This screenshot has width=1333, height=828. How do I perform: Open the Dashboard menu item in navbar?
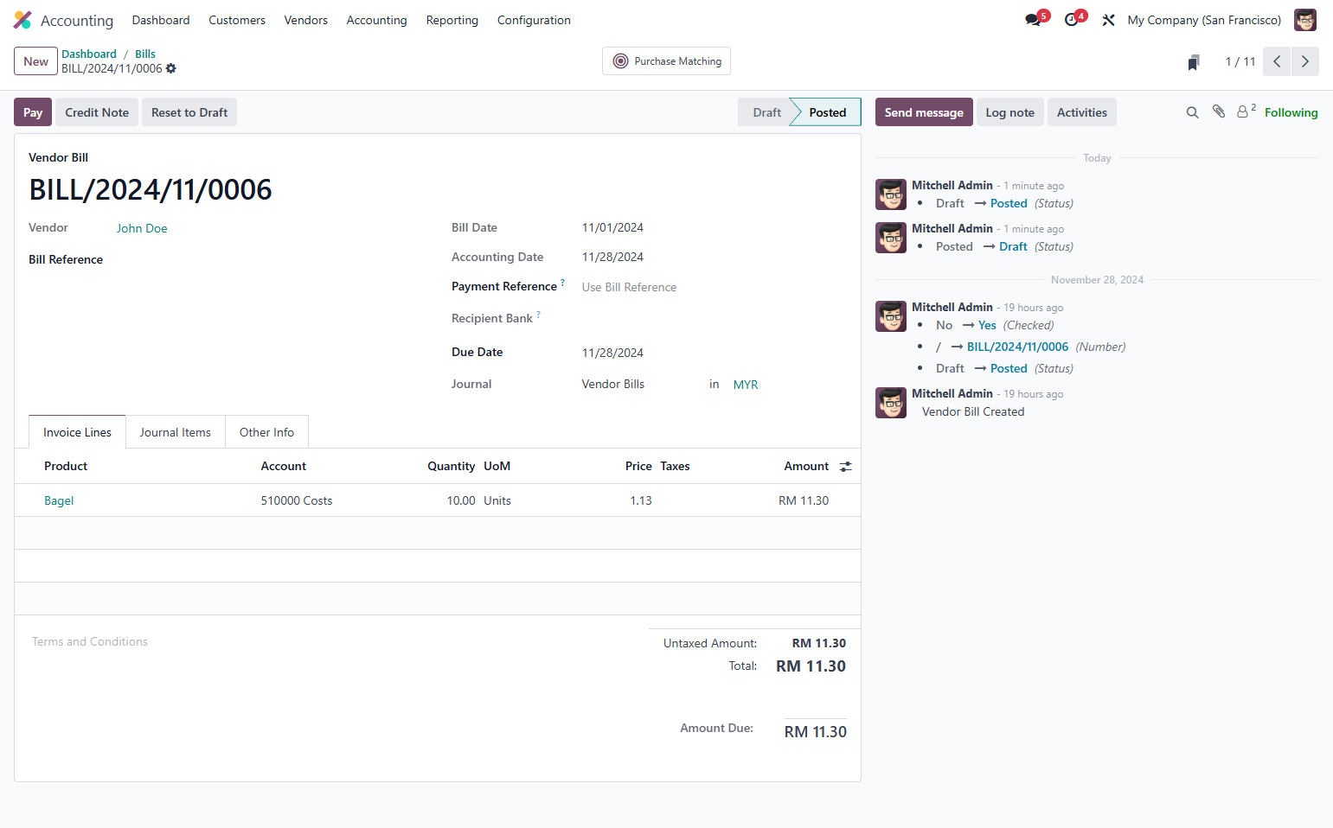[161, 20]
